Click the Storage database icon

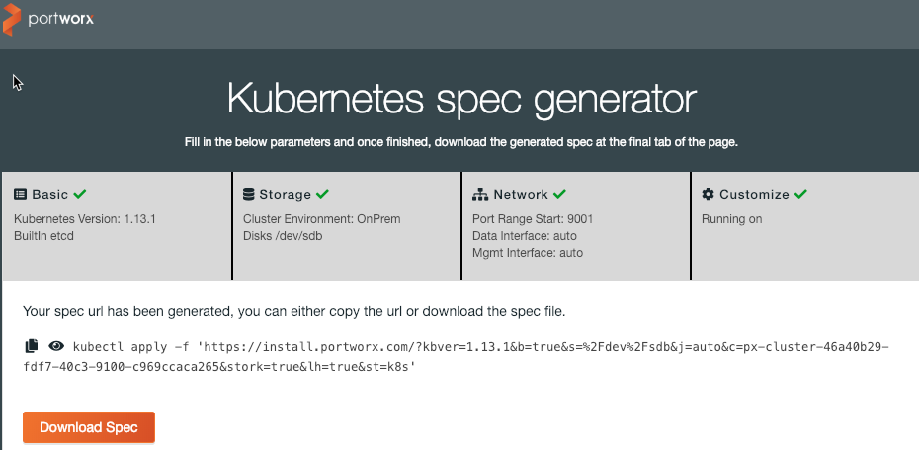(249, 195)
